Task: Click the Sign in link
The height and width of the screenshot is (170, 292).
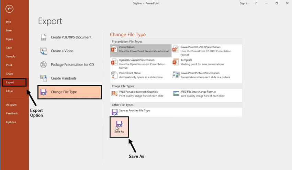Action: (x=244, y=3)
